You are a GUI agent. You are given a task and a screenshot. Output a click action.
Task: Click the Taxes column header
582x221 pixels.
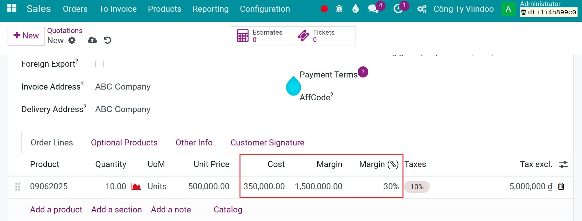click(415, 164)
